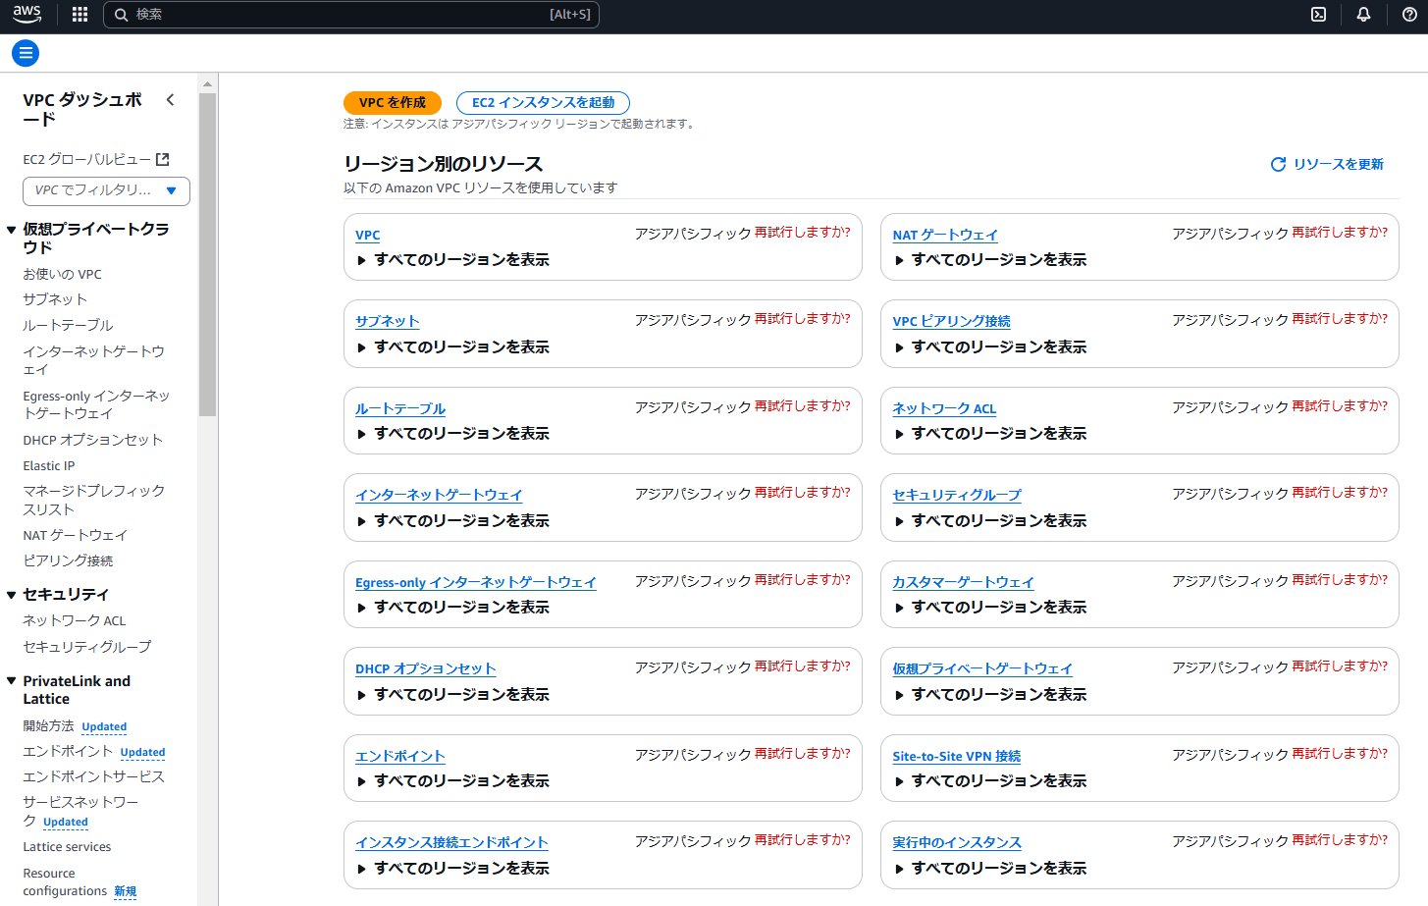Launch CloudShell terminal icon
This screenshot has width=1428, height=906.
click(1319, 15)
